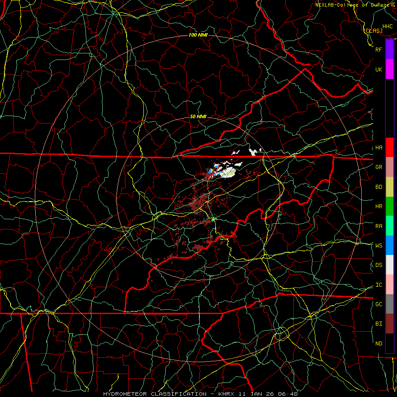Viewport: 397px width, 397px height.
Task: Pick the mint green RA legend swatch
Action: 390,226
